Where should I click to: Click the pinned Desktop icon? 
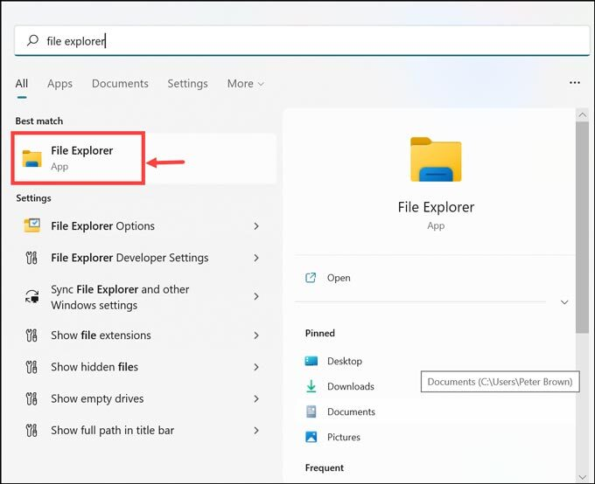[311, 361]
